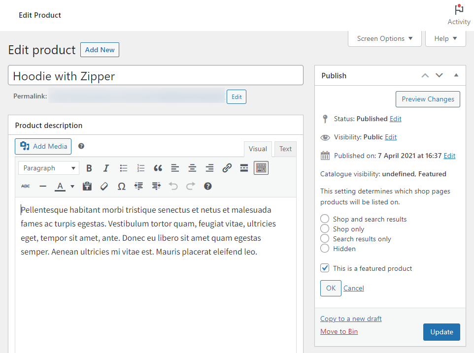Viewport: 474px width, 353px height.
Task: Switch to the Visual editor tab
Action: [x=258, y=149]
